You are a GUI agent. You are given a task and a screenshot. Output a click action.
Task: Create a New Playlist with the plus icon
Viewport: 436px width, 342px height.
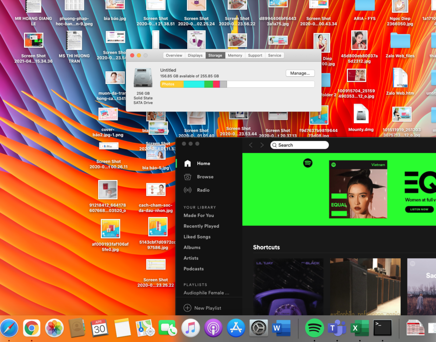coord(203,308)
